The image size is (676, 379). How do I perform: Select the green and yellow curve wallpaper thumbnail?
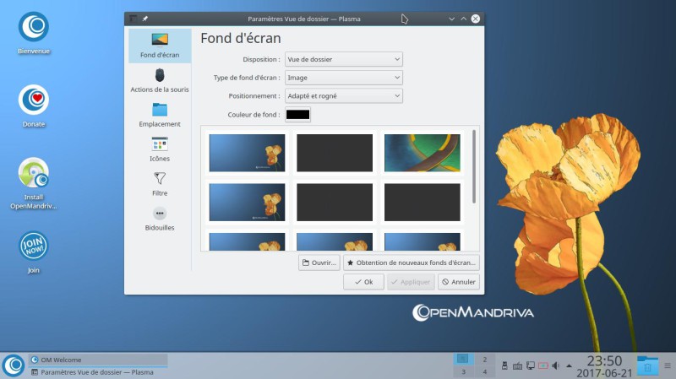pyautogui.click(x=422, y=153)
